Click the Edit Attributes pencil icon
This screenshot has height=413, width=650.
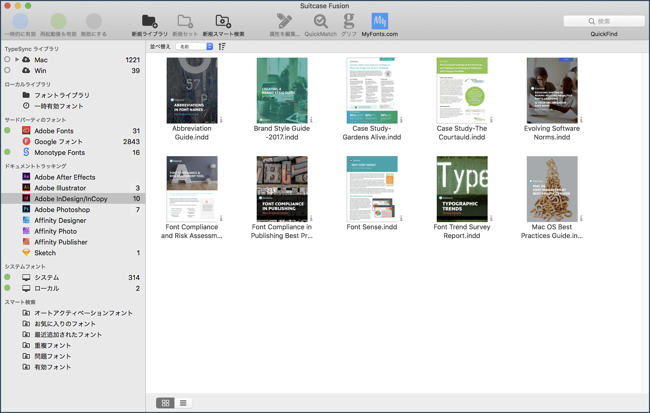point(284,21)
